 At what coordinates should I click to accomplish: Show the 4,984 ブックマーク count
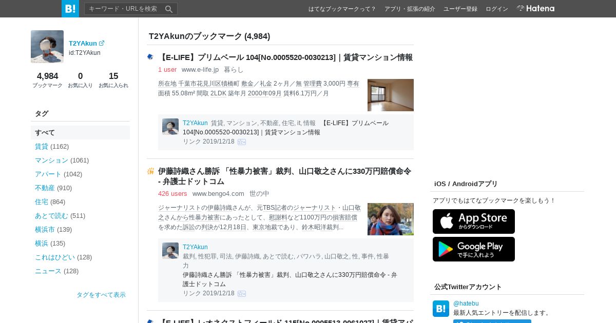point(47,80)
